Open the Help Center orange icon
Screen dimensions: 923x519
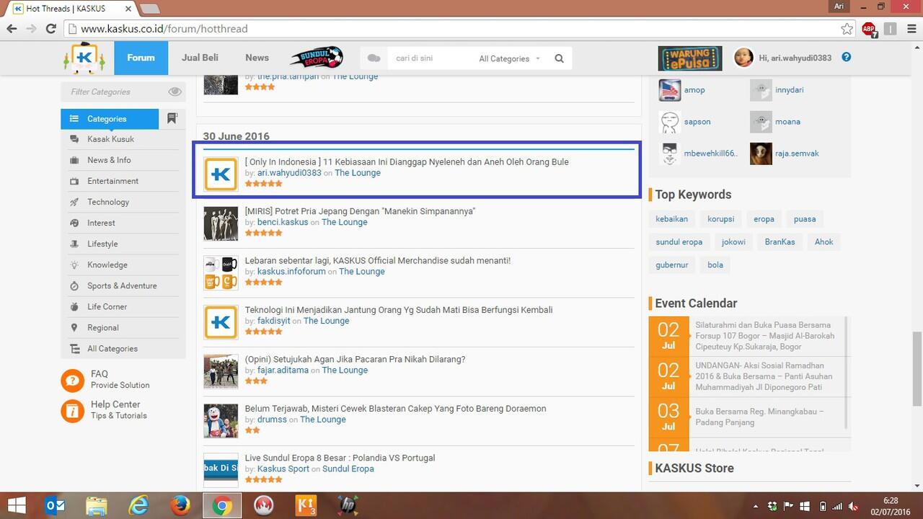coord(73,410)
